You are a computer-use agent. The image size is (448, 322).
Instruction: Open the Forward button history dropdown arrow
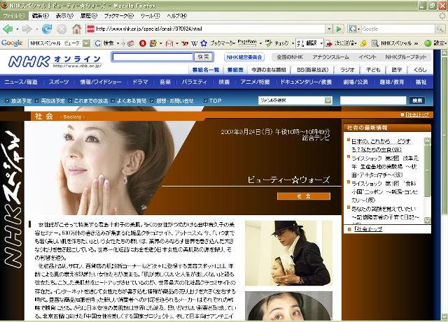click(37, 29)
